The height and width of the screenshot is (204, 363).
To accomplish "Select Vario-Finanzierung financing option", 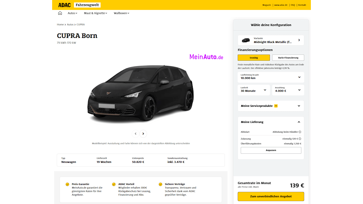I will [x=288, y=58].
